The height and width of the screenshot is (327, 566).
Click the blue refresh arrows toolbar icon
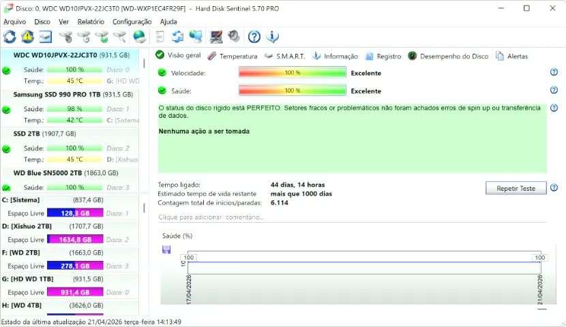coord(10,36)
